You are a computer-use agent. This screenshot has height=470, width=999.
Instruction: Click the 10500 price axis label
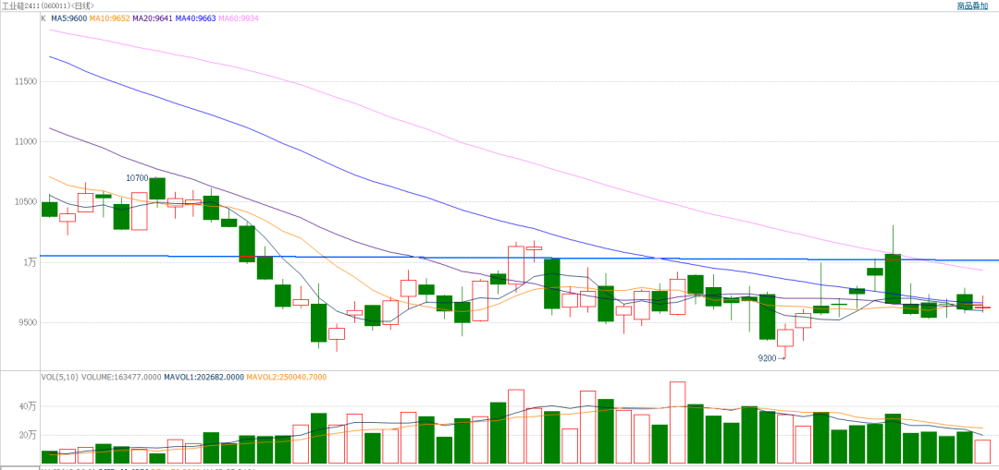tap(28, 201)
